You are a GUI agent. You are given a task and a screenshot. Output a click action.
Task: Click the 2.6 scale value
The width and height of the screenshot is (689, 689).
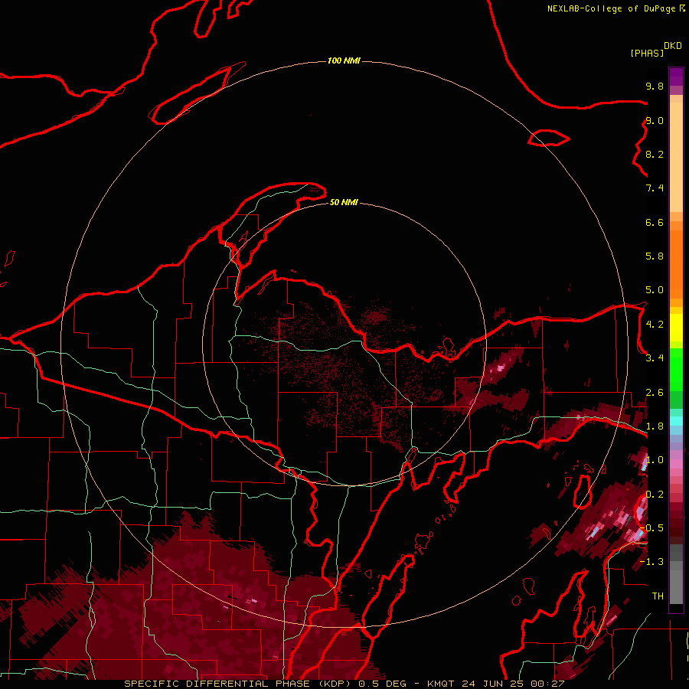pos(655,393)
